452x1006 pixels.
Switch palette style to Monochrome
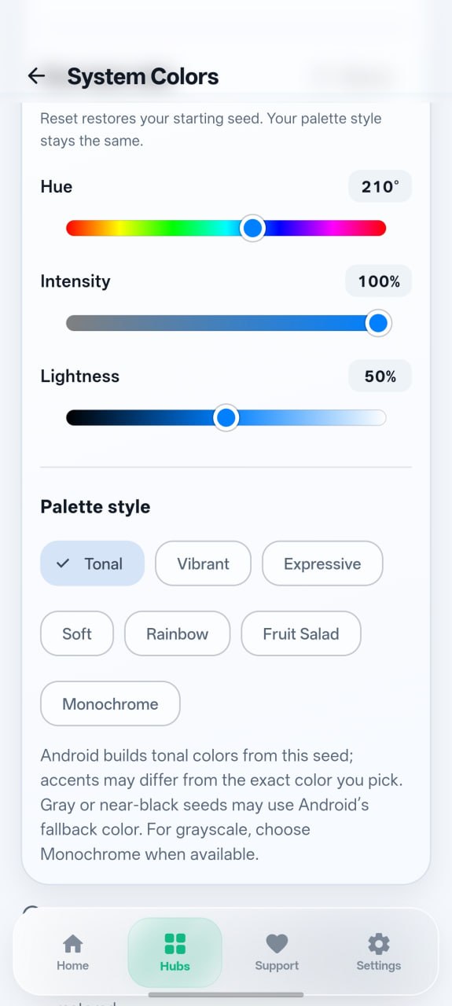pos(110,703)
